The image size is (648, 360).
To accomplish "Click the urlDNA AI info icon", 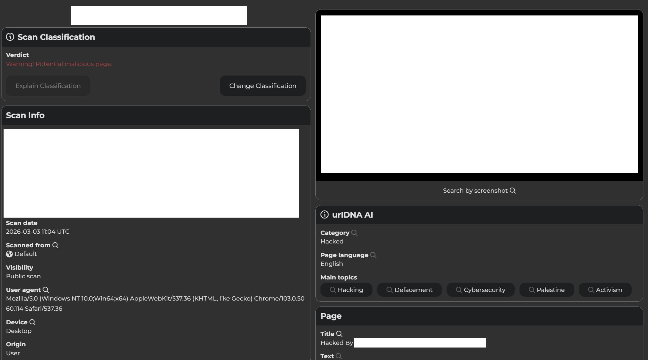I will pos(325,215).
